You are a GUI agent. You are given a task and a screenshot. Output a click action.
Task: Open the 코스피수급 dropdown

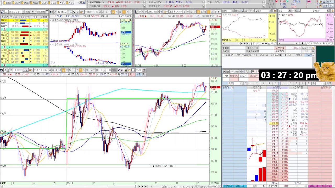click(23, 12)
